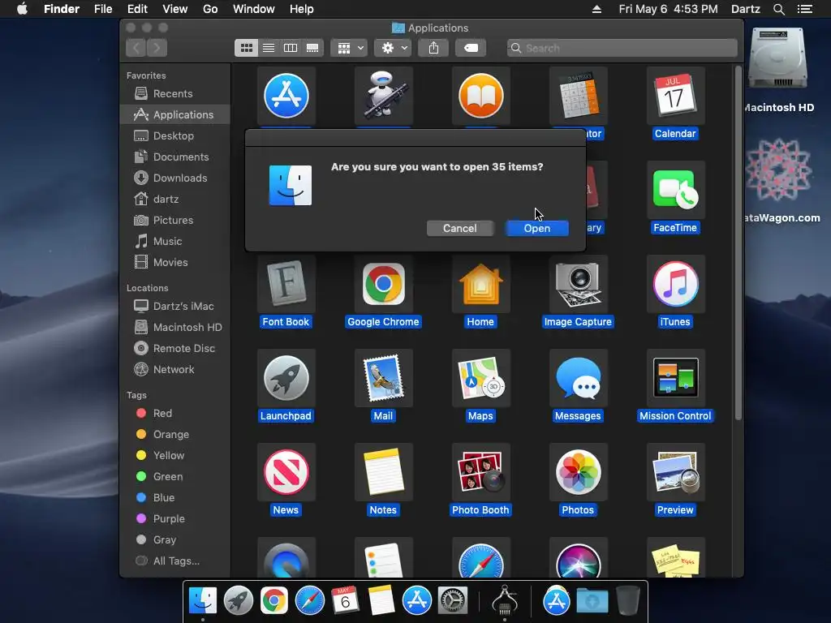The height and width of the screenshot is (623, 831).
Task: Open the Edit menu
Action: [137, 9]
